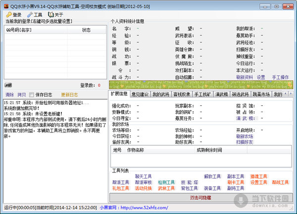This screenshot has width=297, height=214.
Task: Open the 客栈积素 tab
Action: (182, 94)
